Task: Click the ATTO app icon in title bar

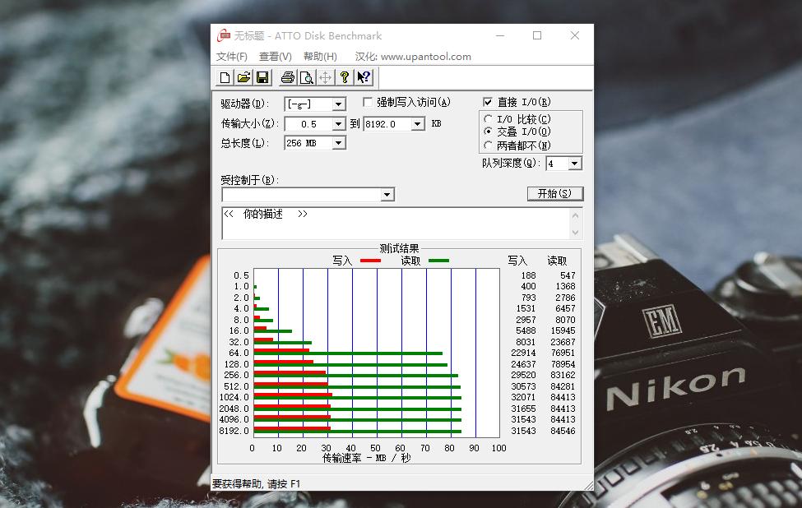Action: pyautogui.click(x=224, y=35)
